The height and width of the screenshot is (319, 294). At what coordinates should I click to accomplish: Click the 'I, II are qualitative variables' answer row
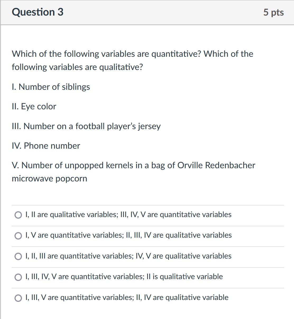[128, 215]
